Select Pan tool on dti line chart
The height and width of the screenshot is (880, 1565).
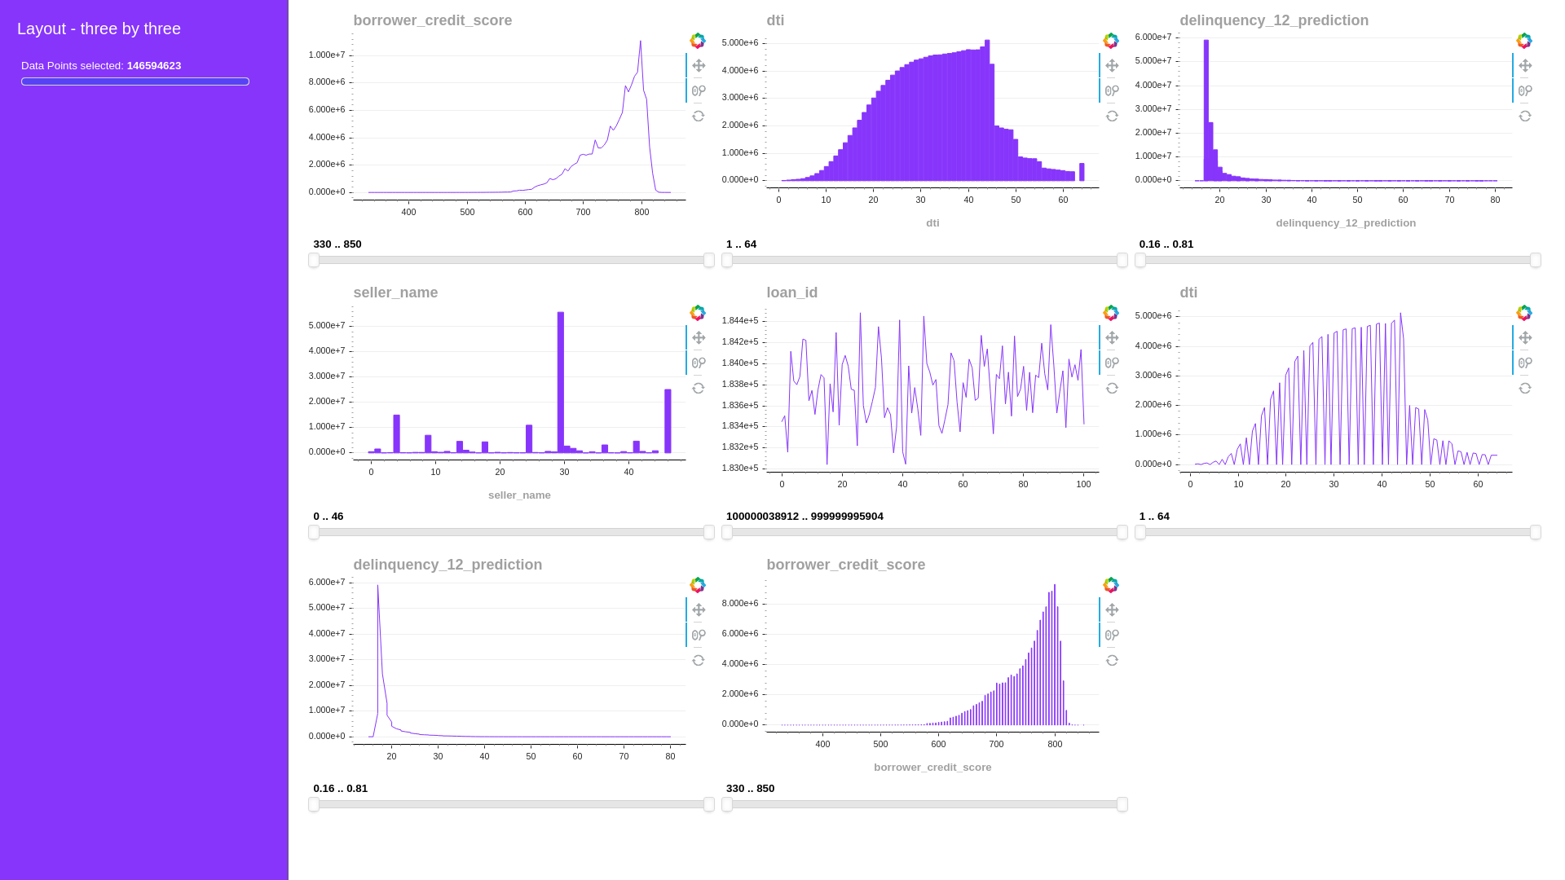coord(1525,338)
